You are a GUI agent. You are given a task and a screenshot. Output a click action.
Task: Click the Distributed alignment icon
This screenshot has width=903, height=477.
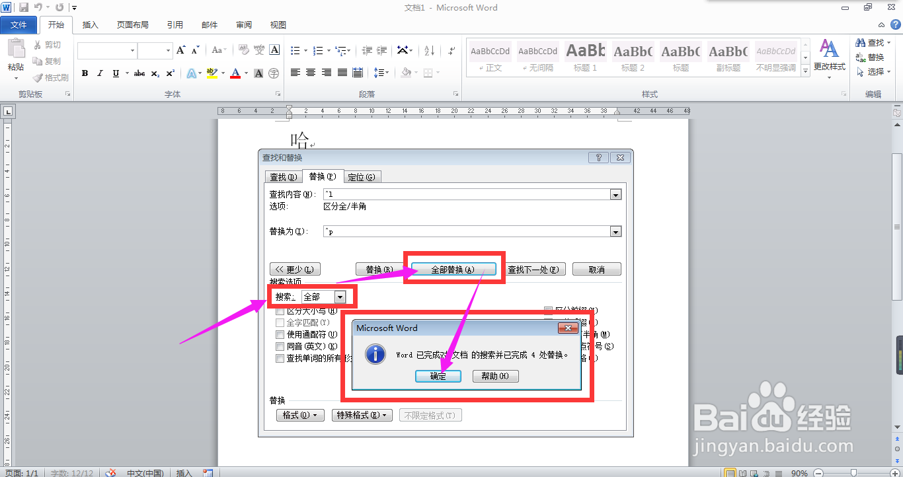click(x=358, y=73)
